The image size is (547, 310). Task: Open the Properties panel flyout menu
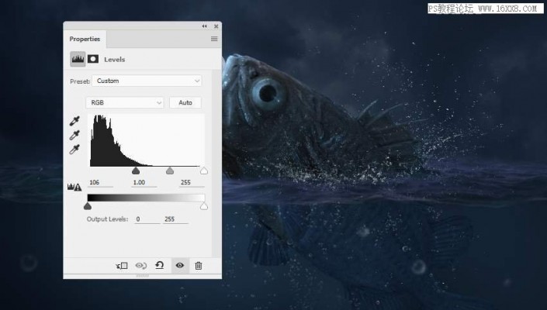coord(214,39)
